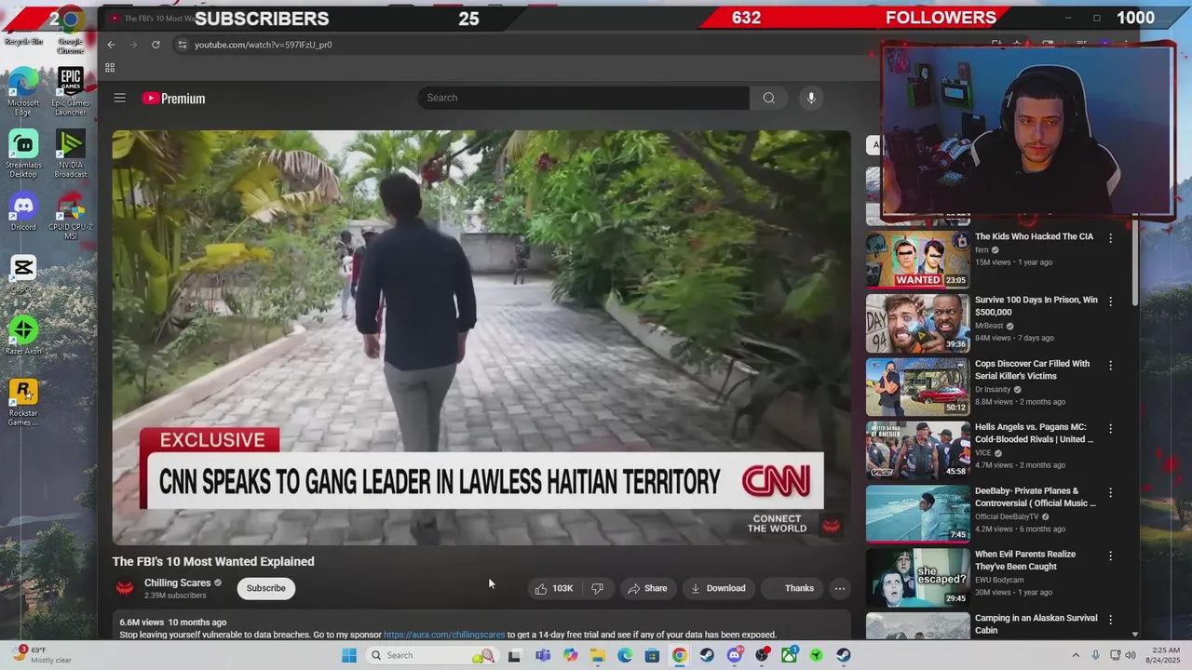
Task: Select the Discord desktop shortcut
Action: 23,212
